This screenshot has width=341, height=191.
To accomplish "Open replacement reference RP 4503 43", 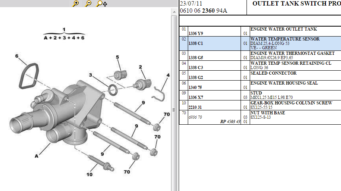I will pos(230,122).
